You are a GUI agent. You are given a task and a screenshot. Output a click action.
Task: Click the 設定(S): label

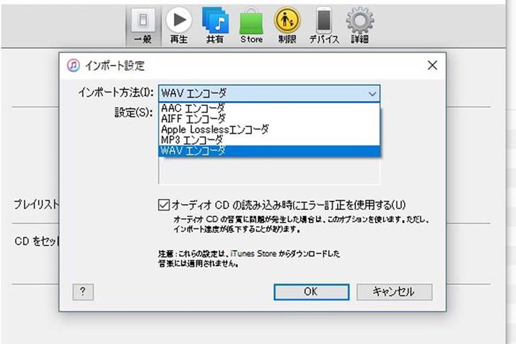pos(134,113)
